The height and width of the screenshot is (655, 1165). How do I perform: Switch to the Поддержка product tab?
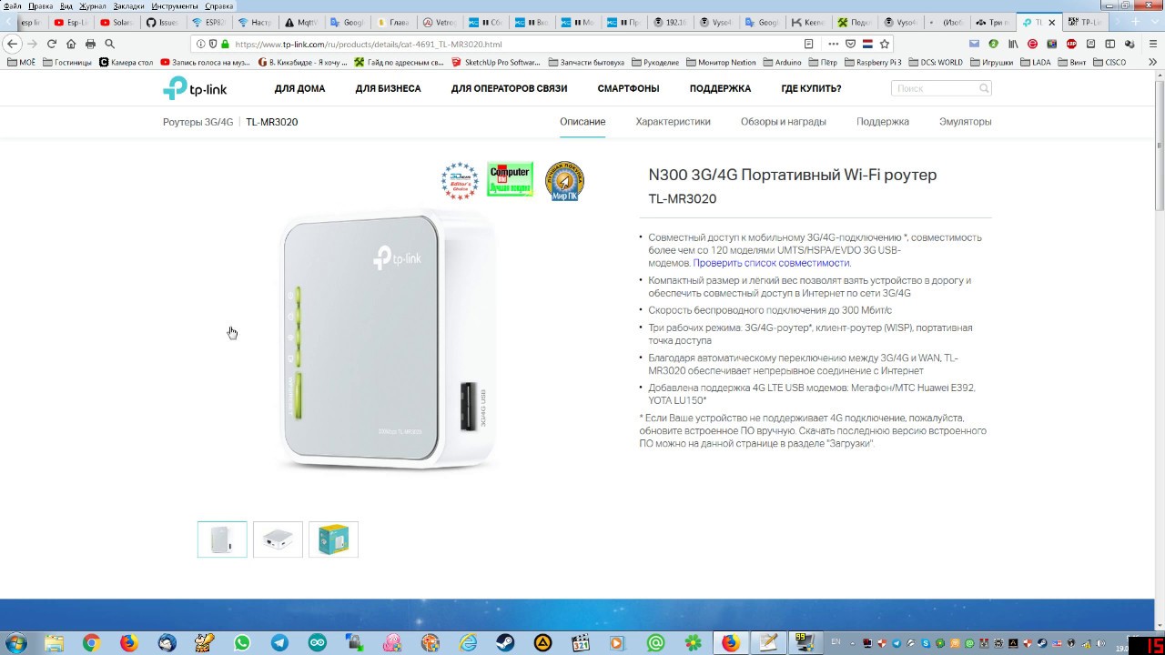tap(883, 121)
